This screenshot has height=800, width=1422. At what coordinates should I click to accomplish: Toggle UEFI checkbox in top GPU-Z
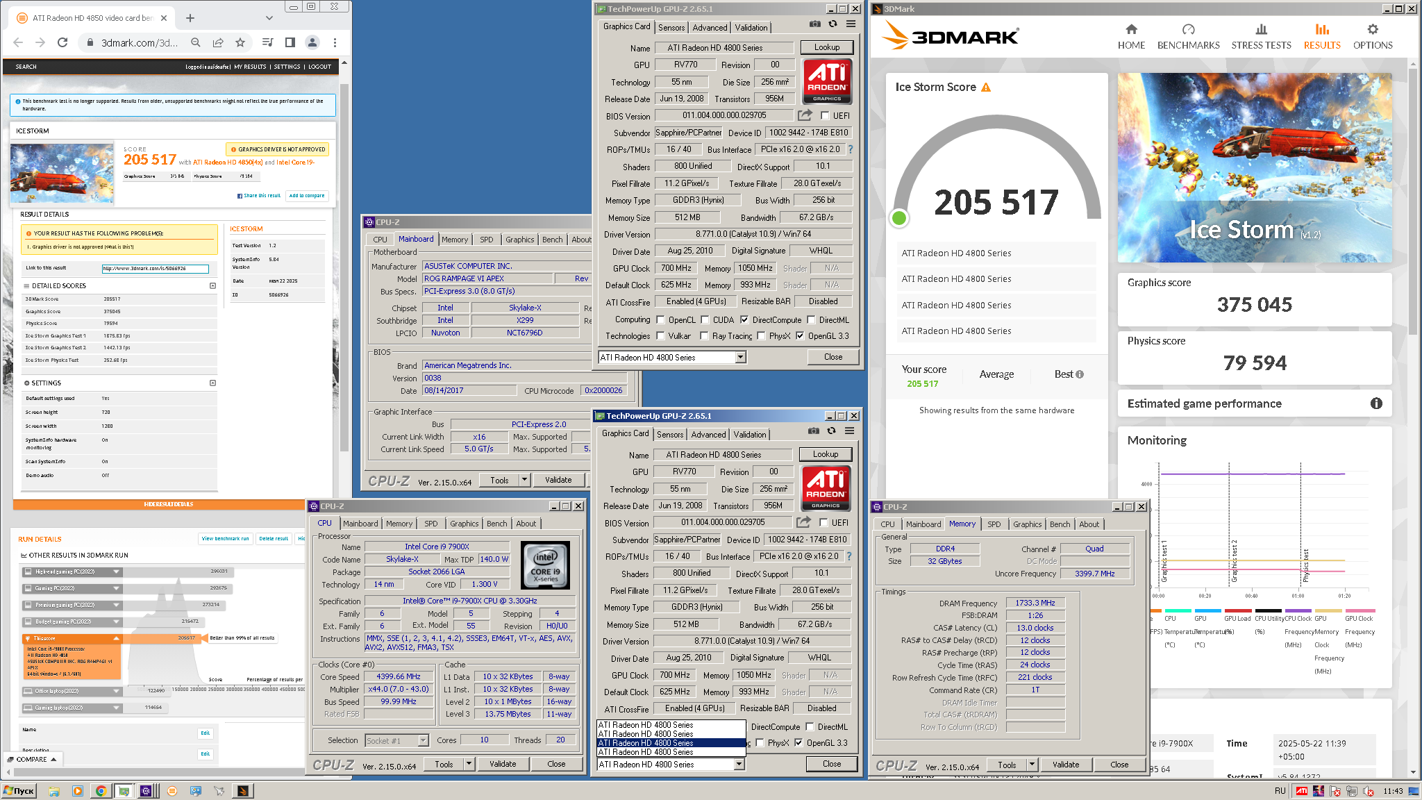point(825,116)
